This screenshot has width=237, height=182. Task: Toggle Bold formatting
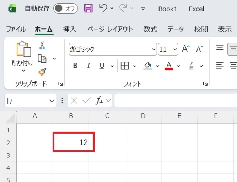[75, 66]
